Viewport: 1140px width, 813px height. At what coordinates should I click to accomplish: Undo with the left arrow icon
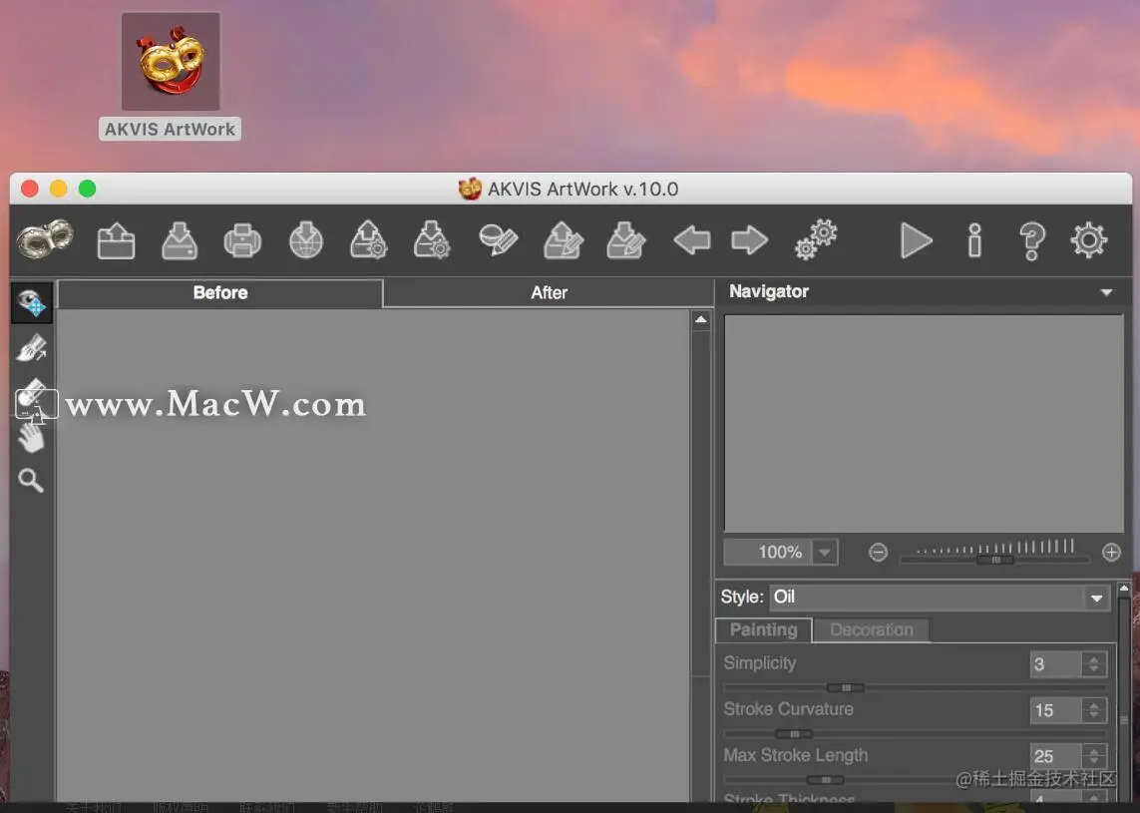tap(691, 240)
